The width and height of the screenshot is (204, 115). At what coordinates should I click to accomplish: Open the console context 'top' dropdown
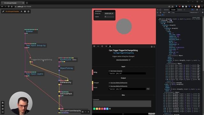164,12
